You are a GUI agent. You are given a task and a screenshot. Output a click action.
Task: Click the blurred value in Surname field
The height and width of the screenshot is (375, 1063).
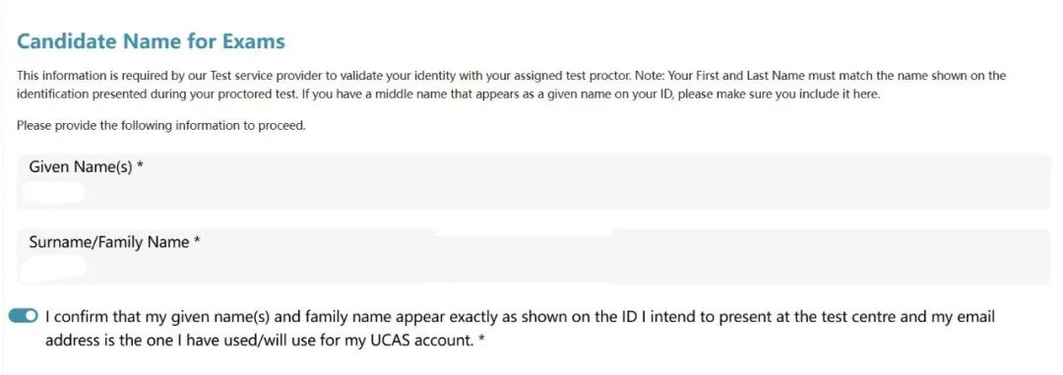53,268
